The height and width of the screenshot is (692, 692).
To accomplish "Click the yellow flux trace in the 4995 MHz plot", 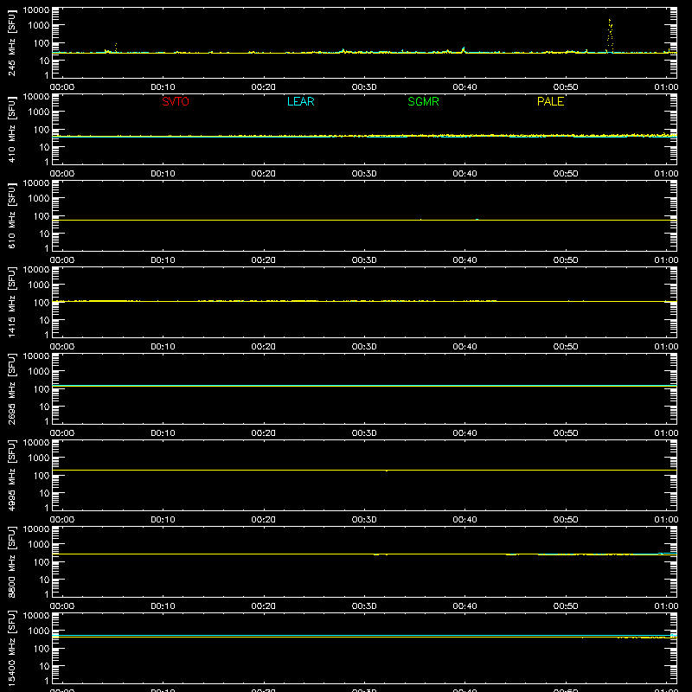I will 364,470.
